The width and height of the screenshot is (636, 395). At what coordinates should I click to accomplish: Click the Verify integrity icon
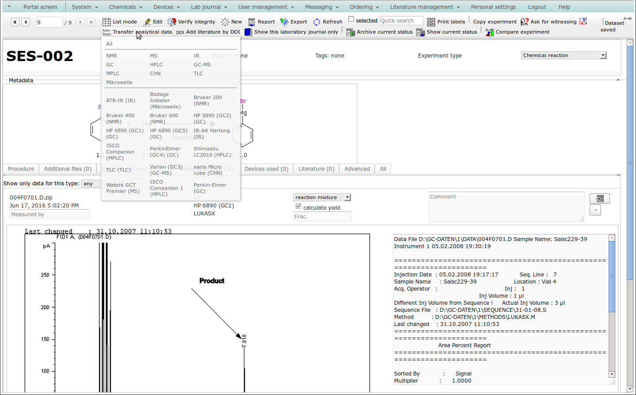click(x=172, y=22)
